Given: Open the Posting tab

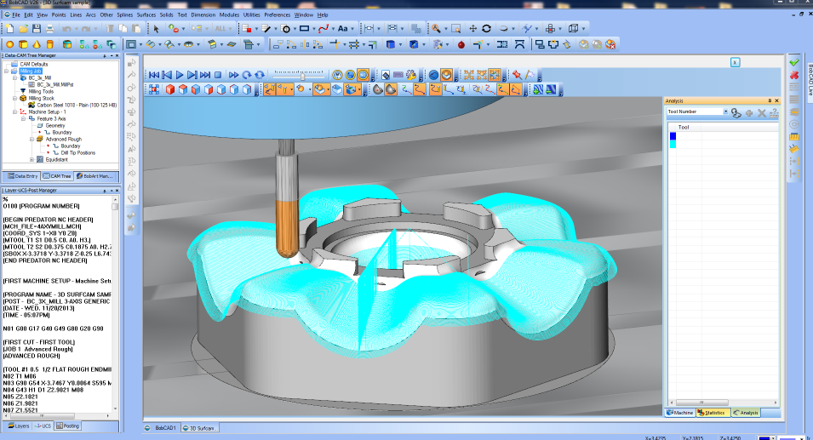Looking at the screenshot, I should coord(68,426).
